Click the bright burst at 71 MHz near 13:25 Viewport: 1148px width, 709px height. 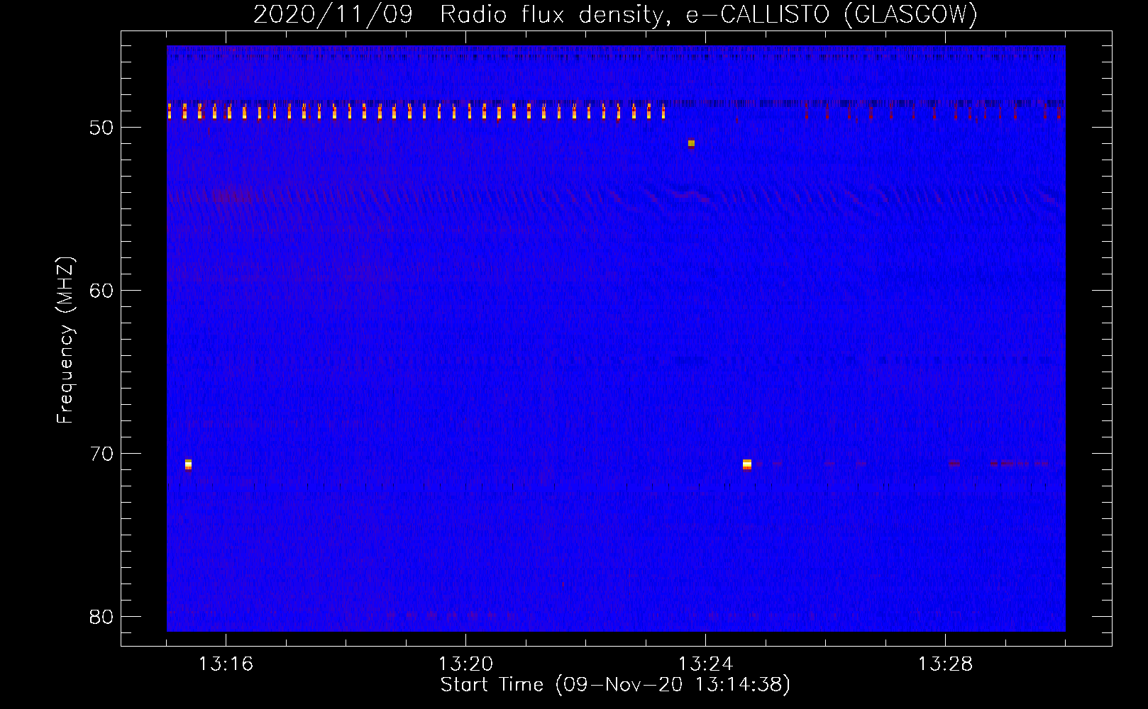click(x=747, y=464)
